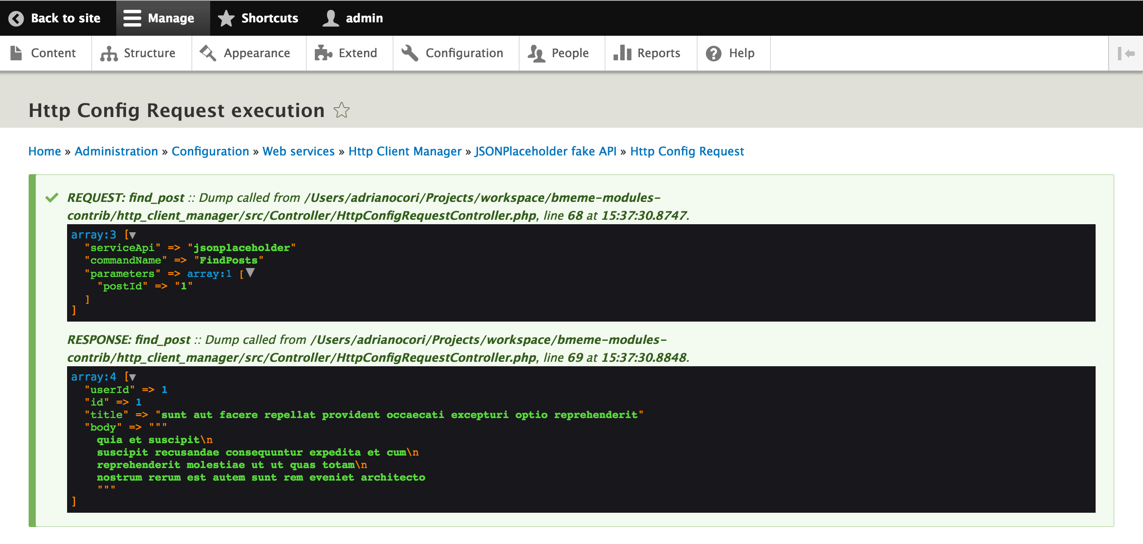Screen dimensions: 1143x544
Task: Follow the Administration breadcrumb link
Action: 116,151
